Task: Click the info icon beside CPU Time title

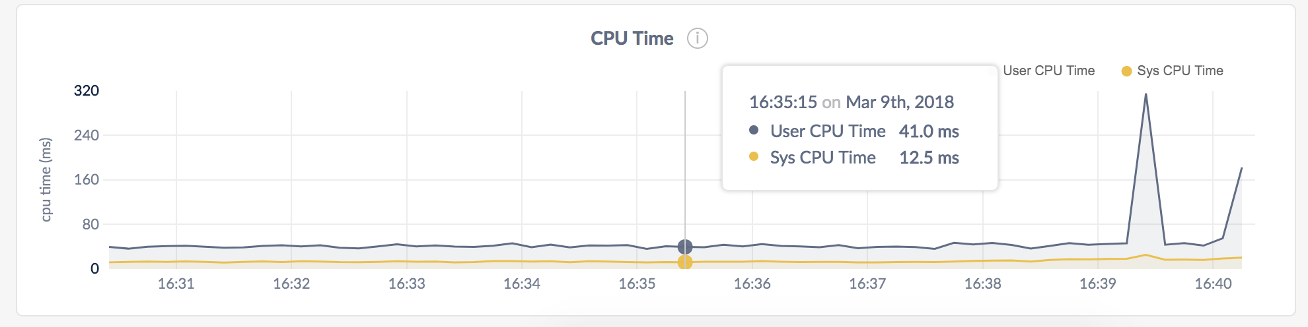Action: pos(697,38)
